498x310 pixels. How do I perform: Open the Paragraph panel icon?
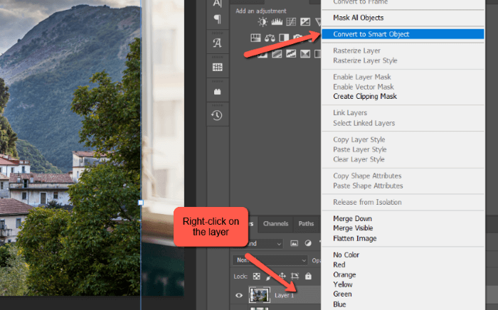(x=217, y=19)
